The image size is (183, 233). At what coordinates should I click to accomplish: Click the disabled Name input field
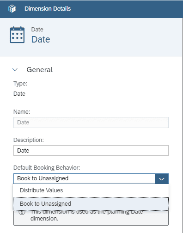[91, 123]
